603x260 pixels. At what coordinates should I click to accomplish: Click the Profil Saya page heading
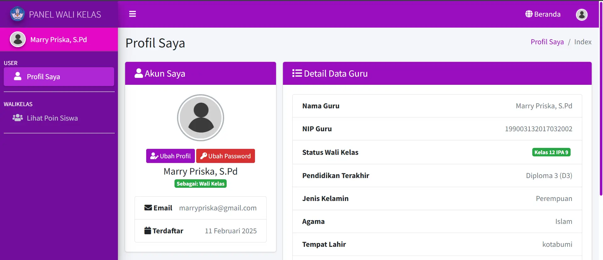point(155,43)
